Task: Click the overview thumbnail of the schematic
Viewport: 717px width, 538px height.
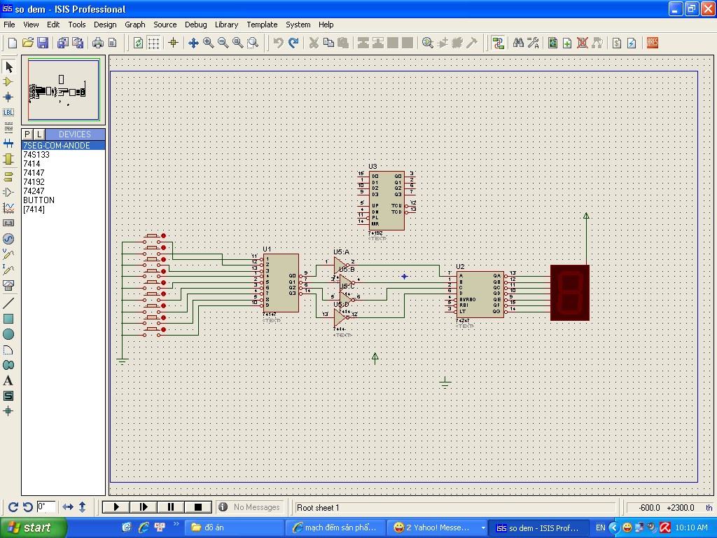Action: [64, 90]
